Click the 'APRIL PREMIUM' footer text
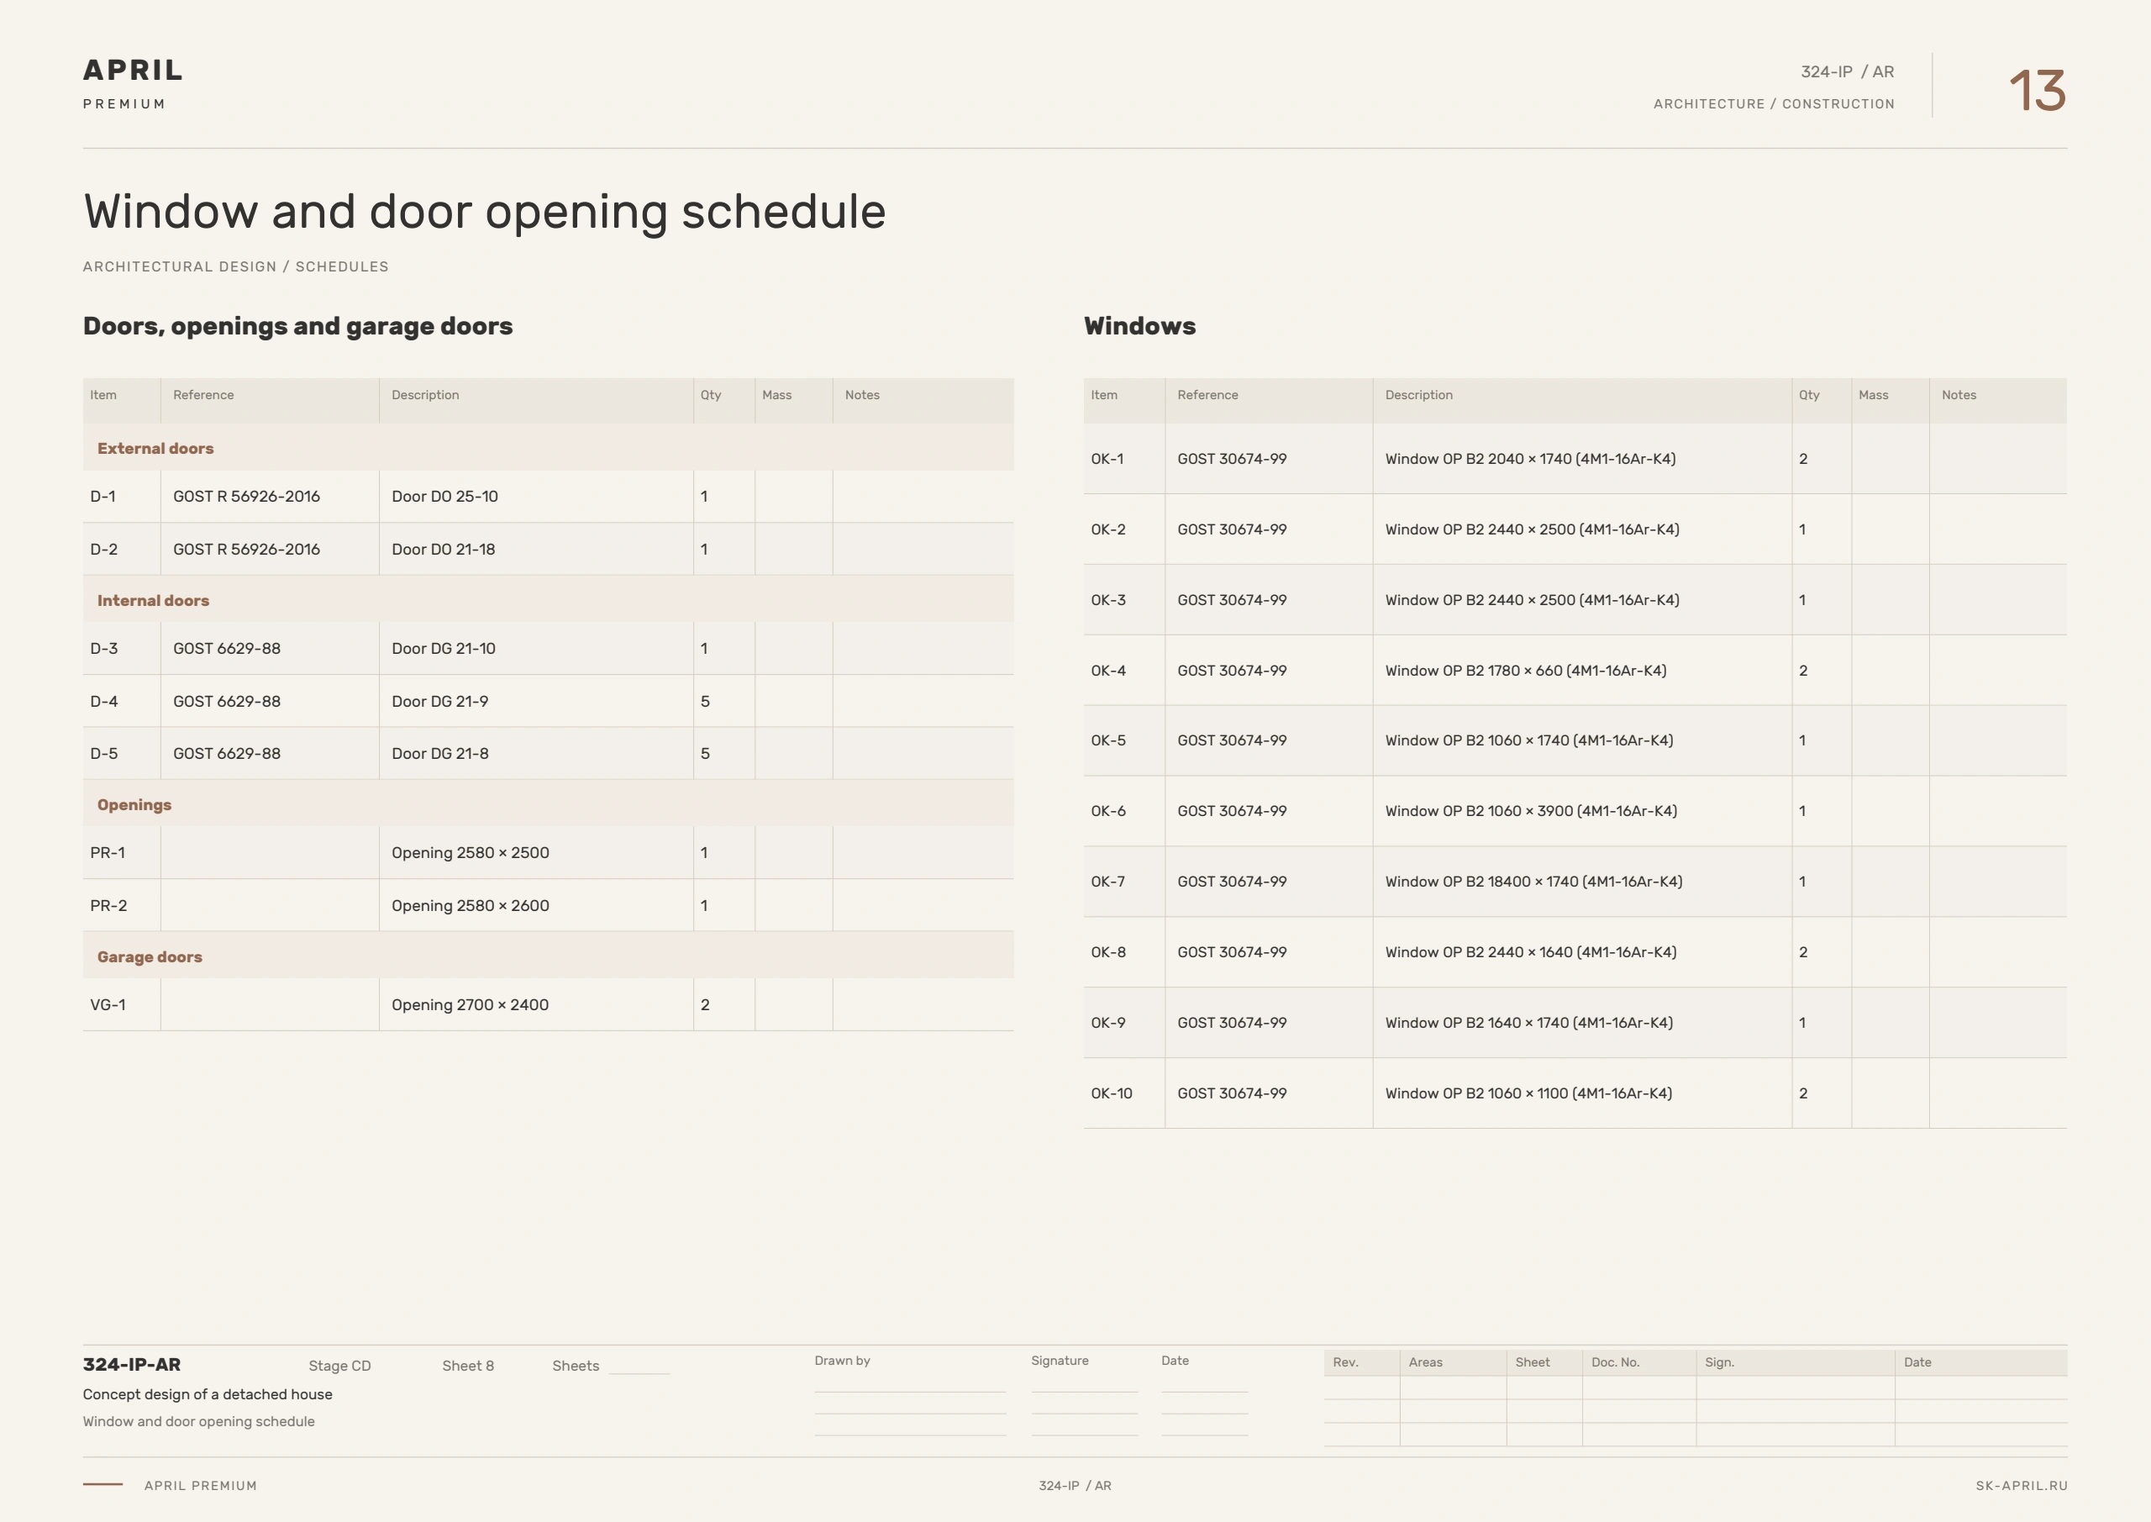The image size is (2151, 1522). 201,1486
